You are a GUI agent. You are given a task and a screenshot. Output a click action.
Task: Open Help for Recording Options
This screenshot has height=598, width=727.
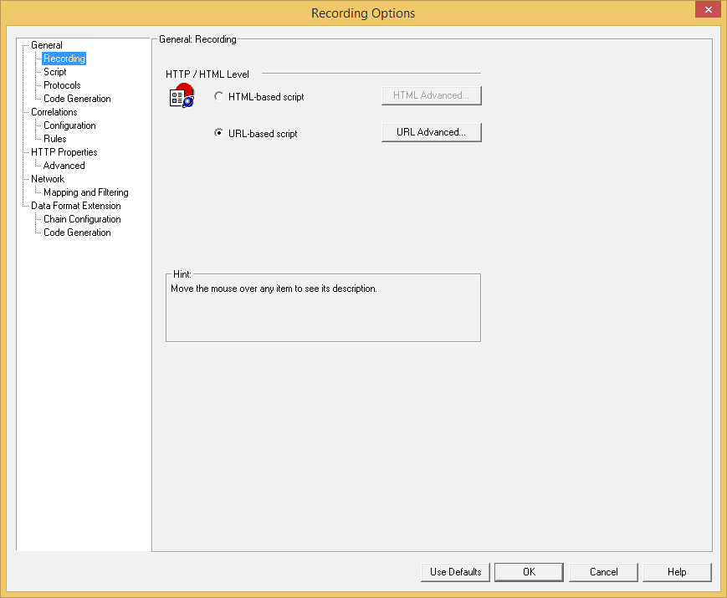[x=677, y=572]
